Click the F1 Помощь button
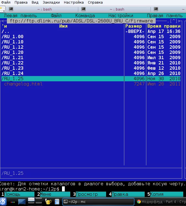186x206 pixels. (x=18, y=194)
